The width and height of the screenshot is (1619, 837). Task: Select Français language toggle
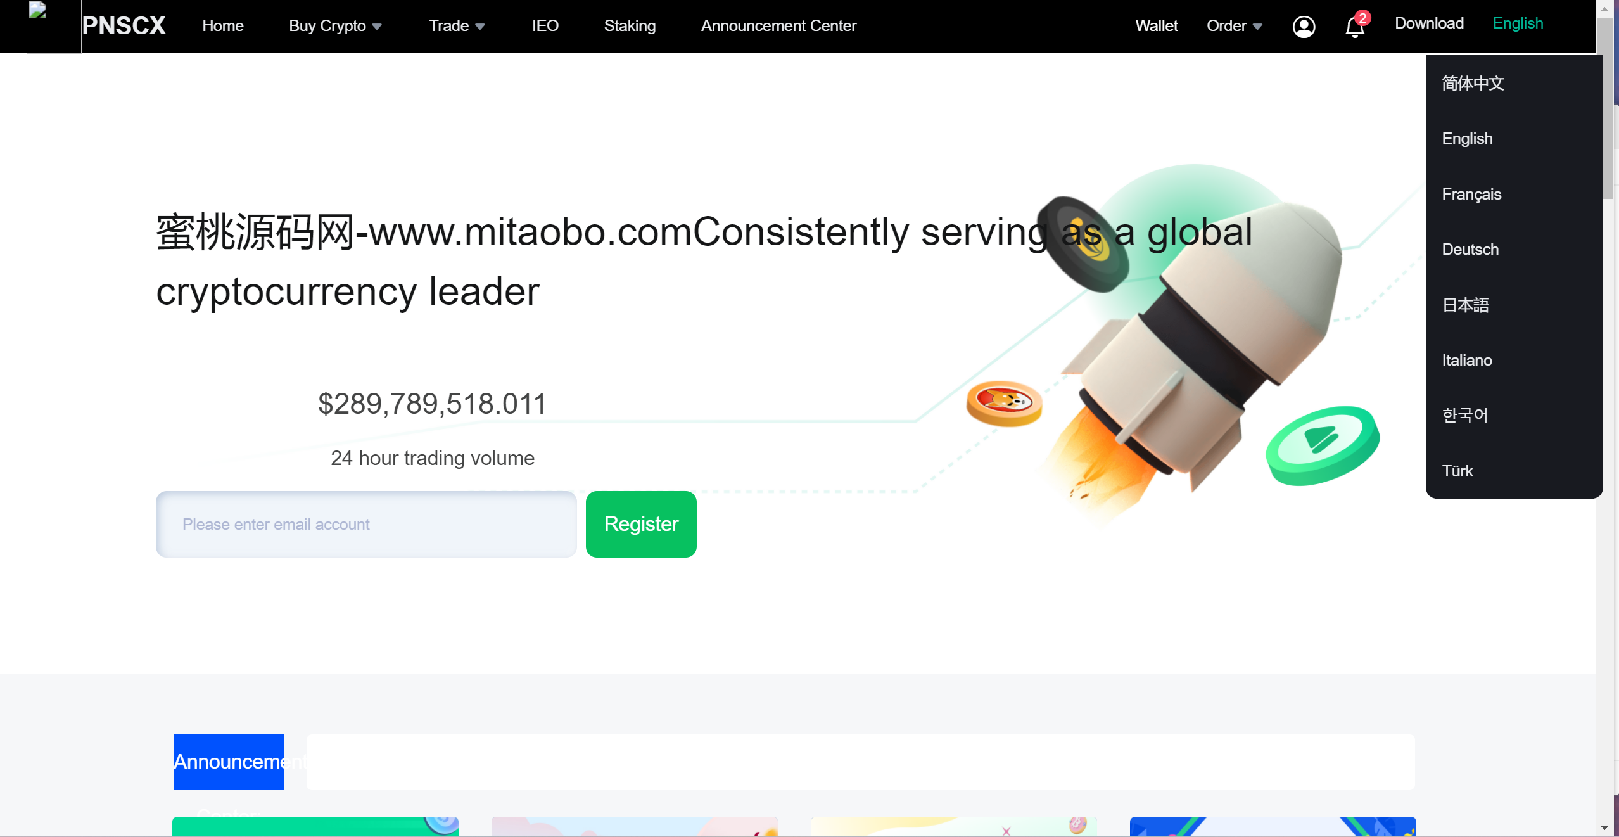[x=1471, y=193]
